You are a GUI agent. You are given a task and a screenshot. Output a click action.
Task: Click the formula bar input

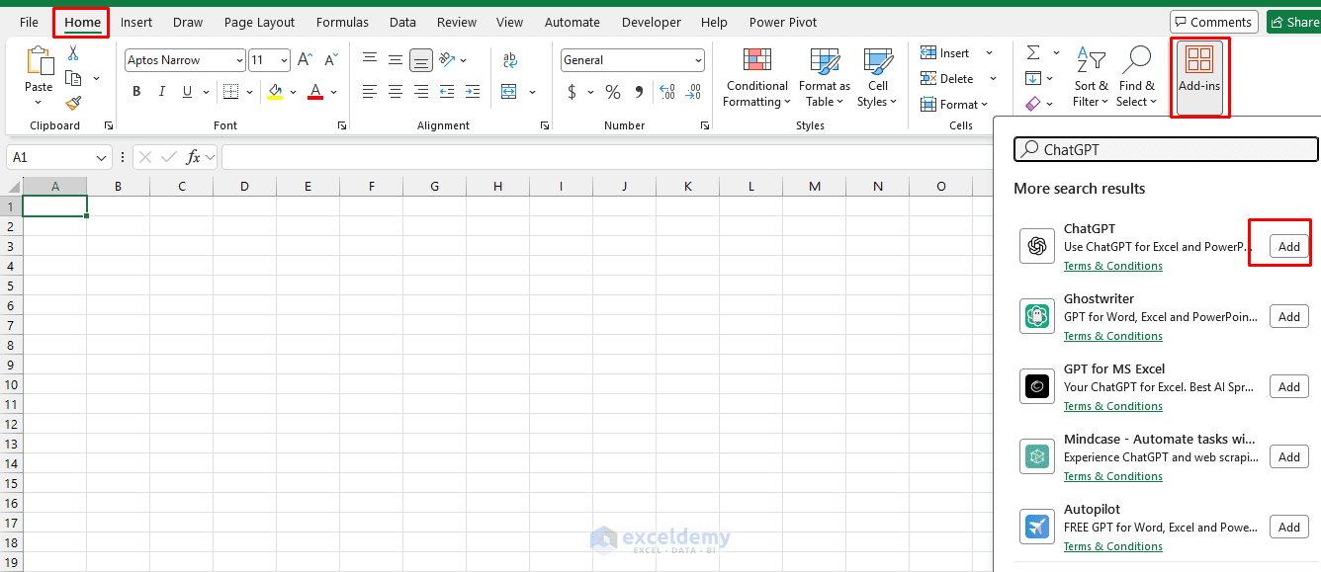606,157
